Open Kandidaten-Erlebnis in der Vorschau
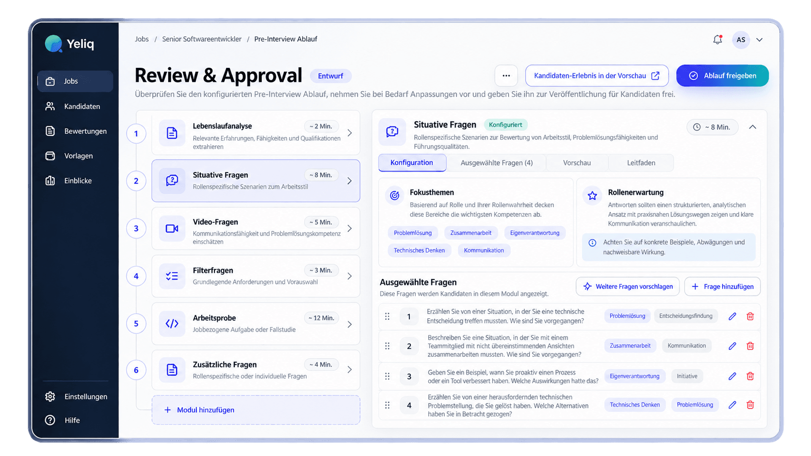Viewport: 811px width, 456px height. 597,76
